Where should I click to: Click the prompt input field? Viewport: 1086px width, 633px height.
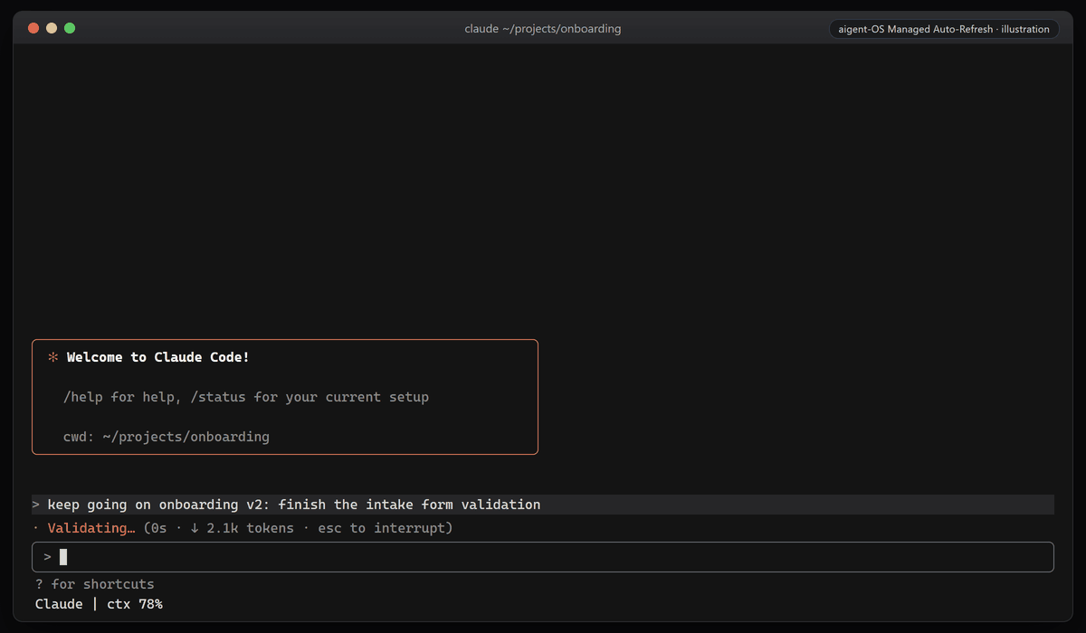tap(543, 557)
